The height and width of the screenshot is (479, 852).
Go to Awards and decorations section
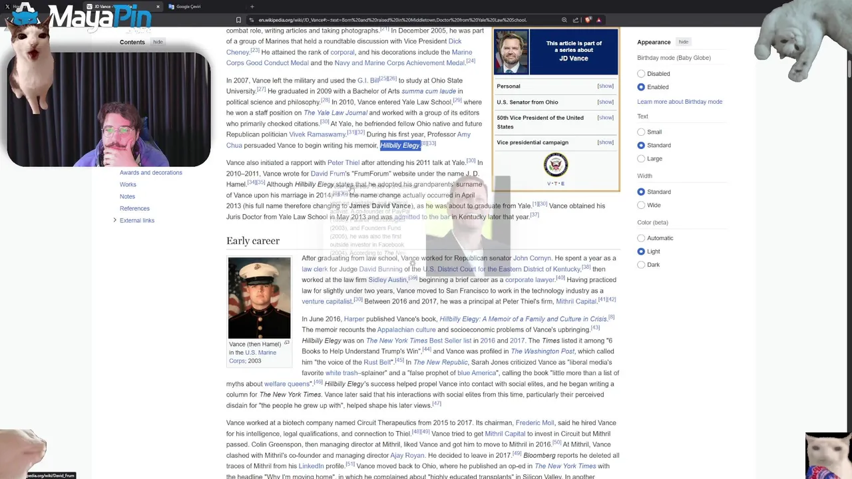pyautogui.click(x=150, y=173)
